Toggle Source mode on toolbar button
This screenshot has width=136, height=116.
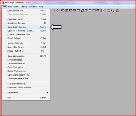103,10
